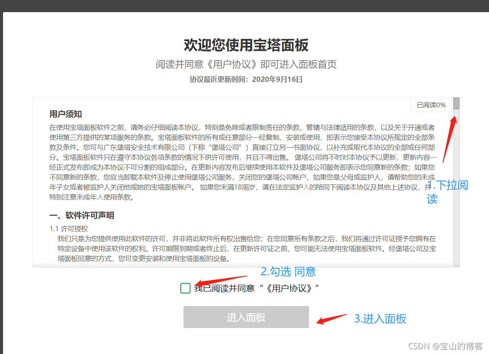Click the agreement scrollbar thumb at top
The height and width of the screenshot is (354, 489).
click(x=456, y=104)
